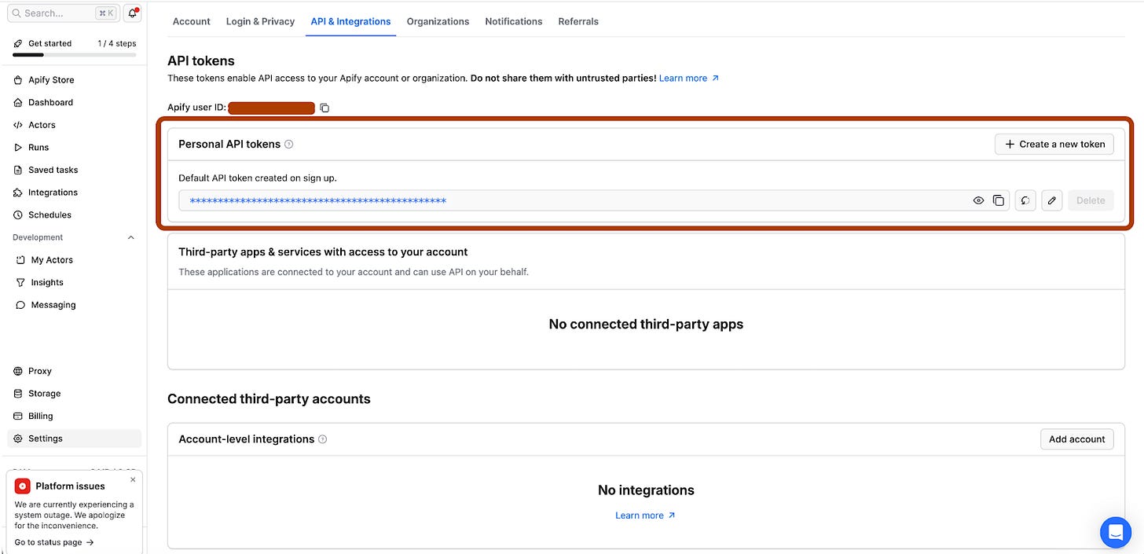This screenshot has height=554, width=1144.
Task: Dismiss the Platform issues notice
Action: (133, 479)
